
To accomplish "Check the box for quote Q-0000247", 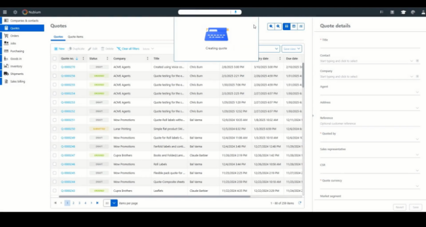I will [55, 155].
